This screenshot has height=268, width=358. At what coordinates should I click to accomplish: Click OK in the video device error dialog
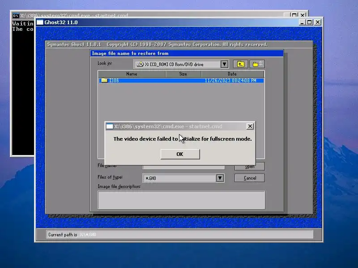180,154
